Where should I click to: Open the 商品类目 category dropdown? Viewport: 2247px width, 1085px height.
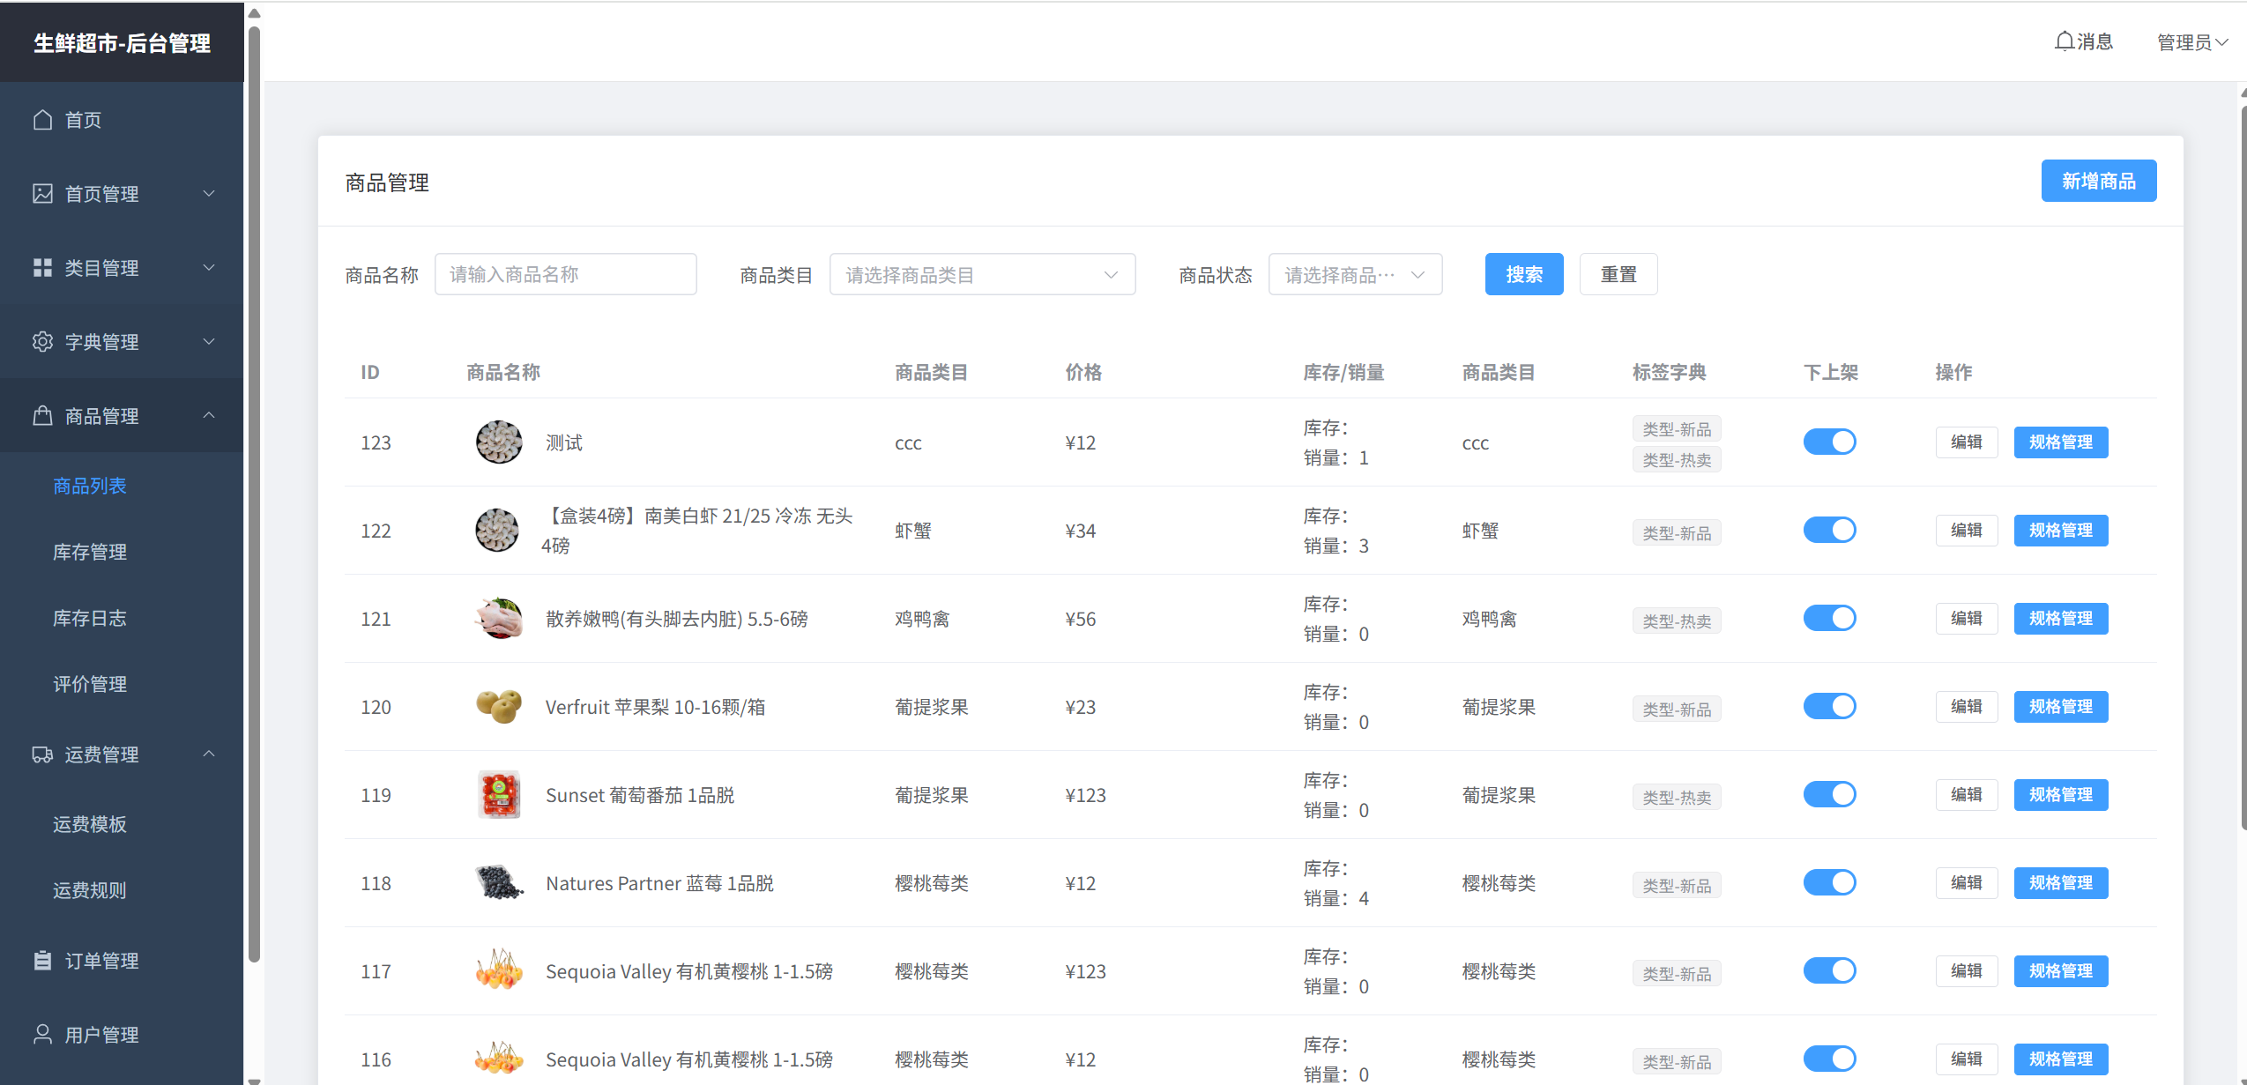tap(981, 275)
